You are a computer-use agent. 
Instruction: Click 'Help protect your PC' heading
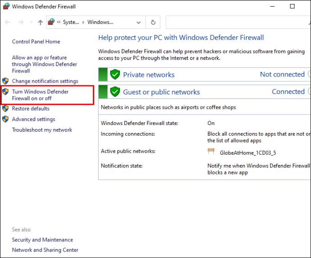point(181,38)
